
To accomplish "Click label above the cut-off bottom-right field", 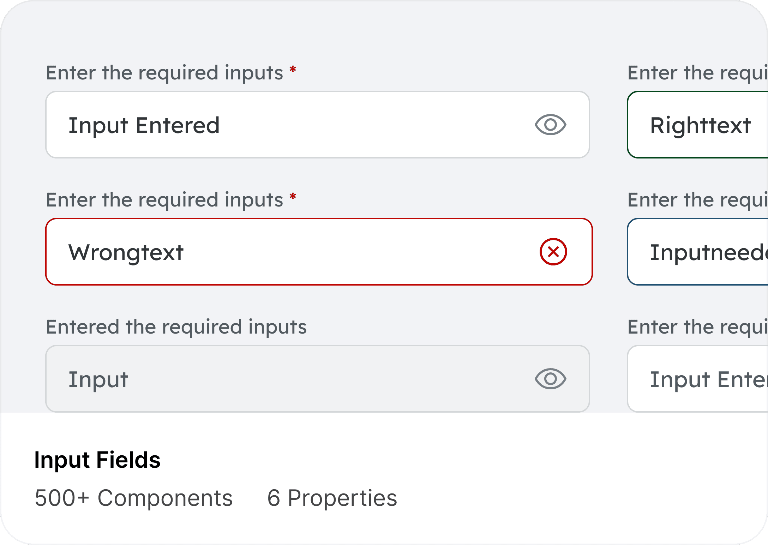I will point(697,327).
